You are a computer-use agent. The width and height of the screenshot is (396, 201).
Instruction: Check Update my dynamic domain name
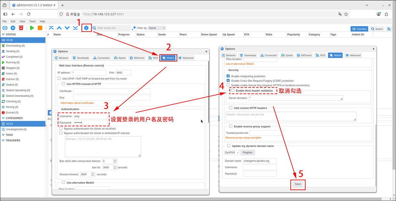tap(229, 146)
